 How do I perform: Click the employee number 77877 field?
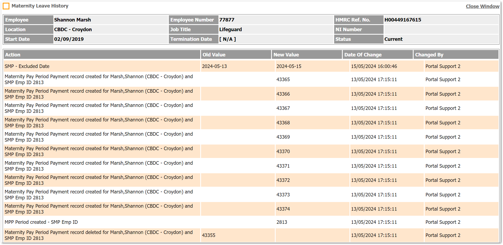point(227,20)
